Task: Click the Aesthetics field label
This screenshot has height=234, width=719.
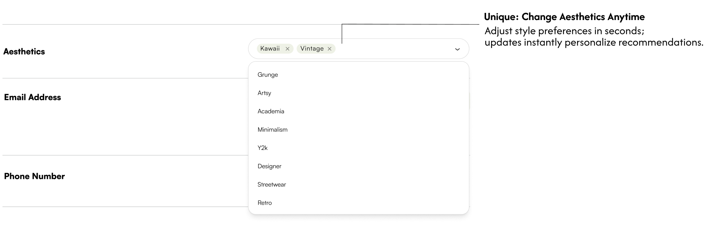Action: coord(24,52)
